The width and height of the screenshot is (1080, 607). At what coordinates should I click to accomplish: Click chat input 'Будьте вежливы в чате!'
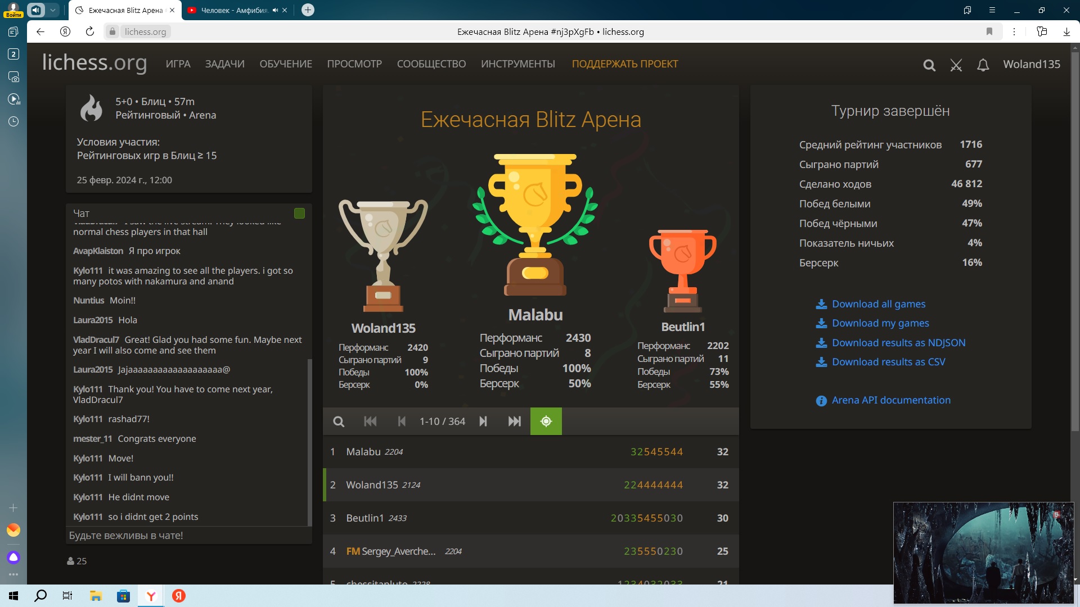(188, 536)
